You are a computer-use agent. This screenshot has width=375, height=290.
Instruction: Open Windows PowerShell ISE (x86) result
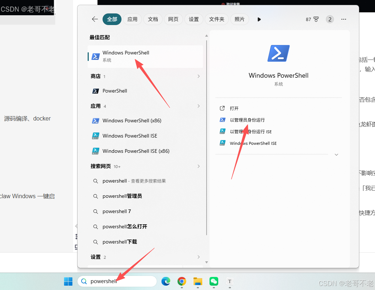(145, 151)
